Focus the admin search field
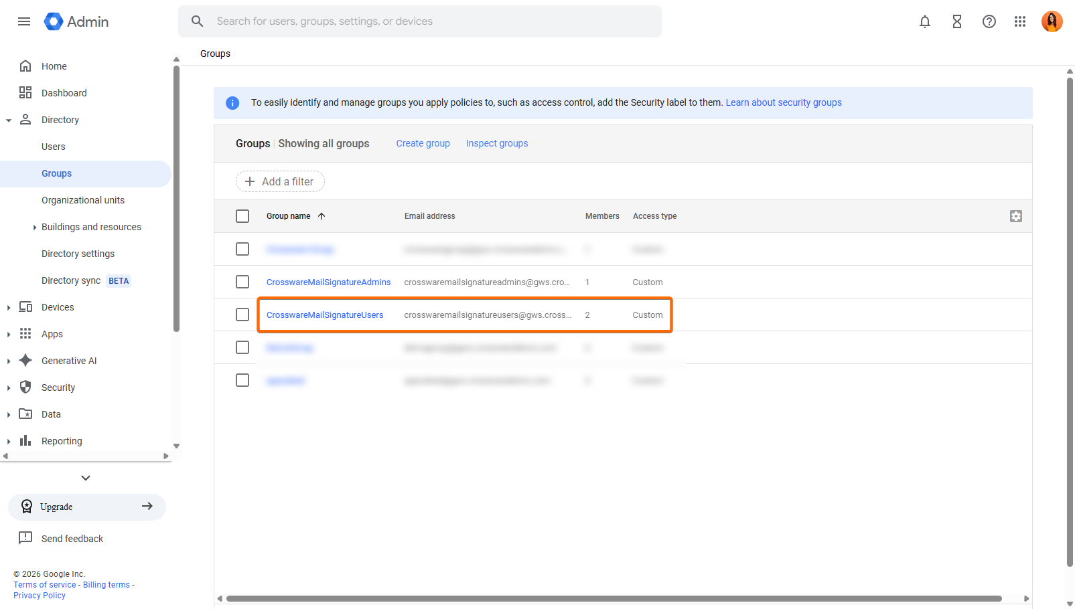The image size is (1075, 609). pyautogui.click(x=429, y=21)
